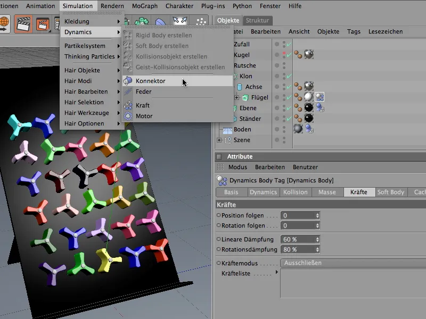Click the Achse cylinder object icon

(240, 87)
